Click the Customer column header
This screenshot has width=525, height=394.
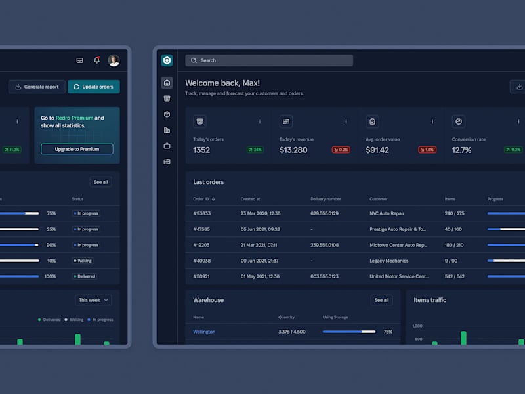click(x=379, y=199)
